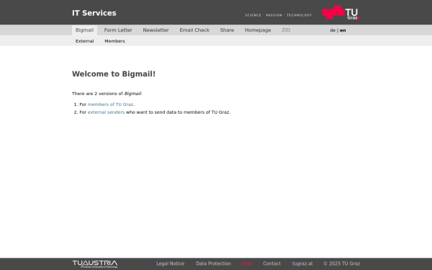Open the IT Services header title
The width and height of the screenshot is (432, 270).
[94, 13]
